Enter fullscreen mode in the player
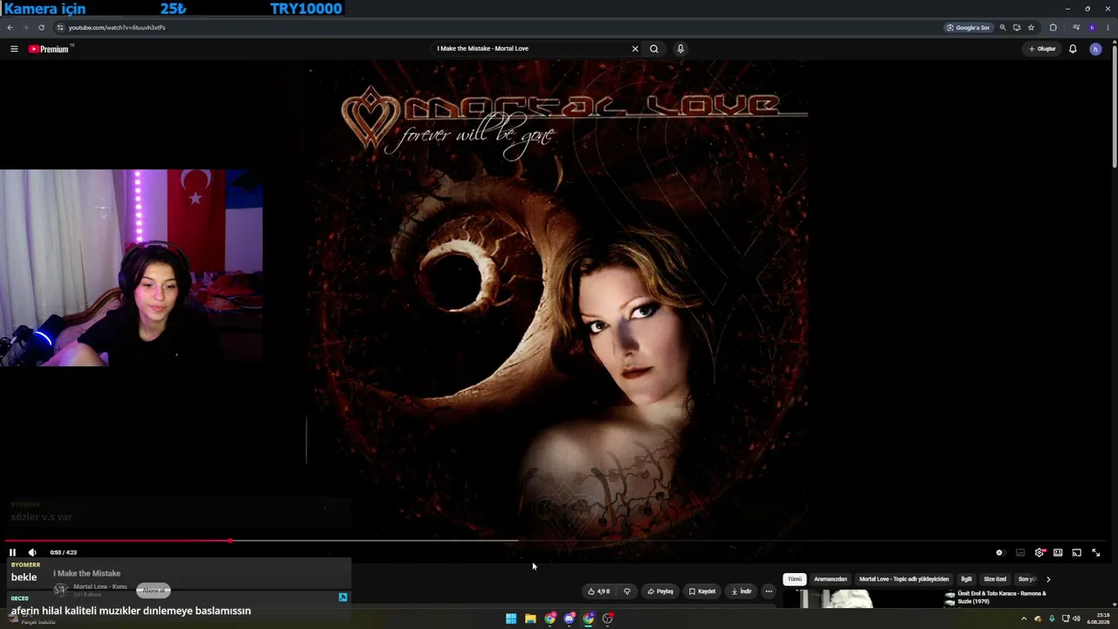Image resolution: width=1118 pixels, height=629 pixels. tap(1096, 552)
